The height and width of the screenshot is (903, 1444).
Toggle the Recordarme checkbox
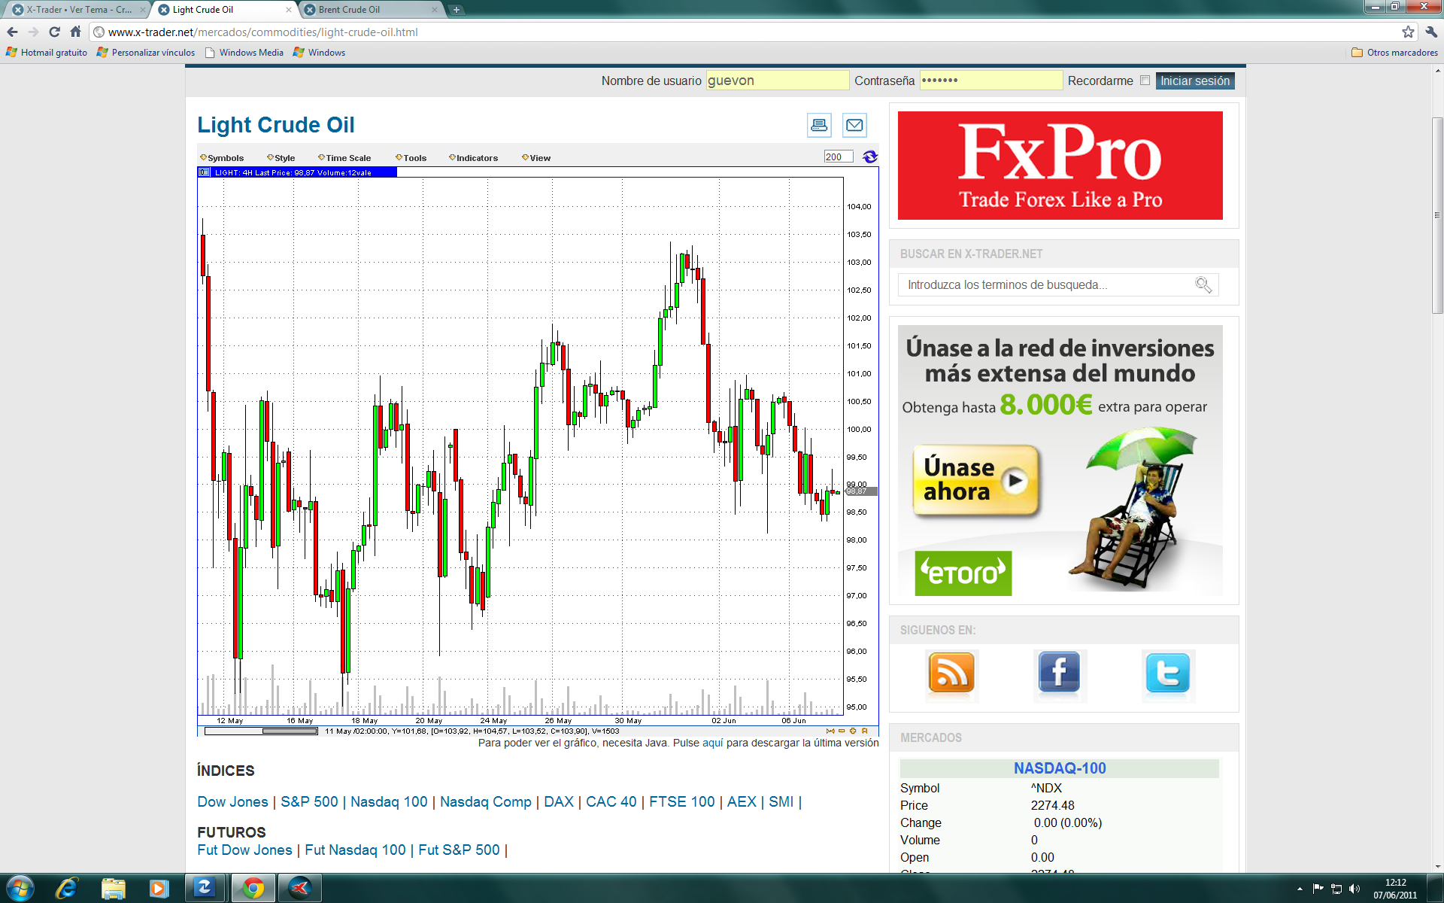pyautogui.click(x=1145, y=81)
